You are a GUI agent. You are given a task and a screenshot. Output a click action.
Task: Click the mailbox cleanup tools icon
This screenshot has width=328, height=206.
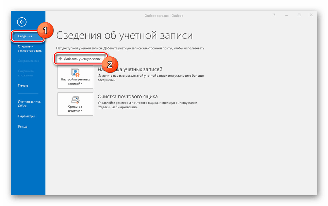75,100
